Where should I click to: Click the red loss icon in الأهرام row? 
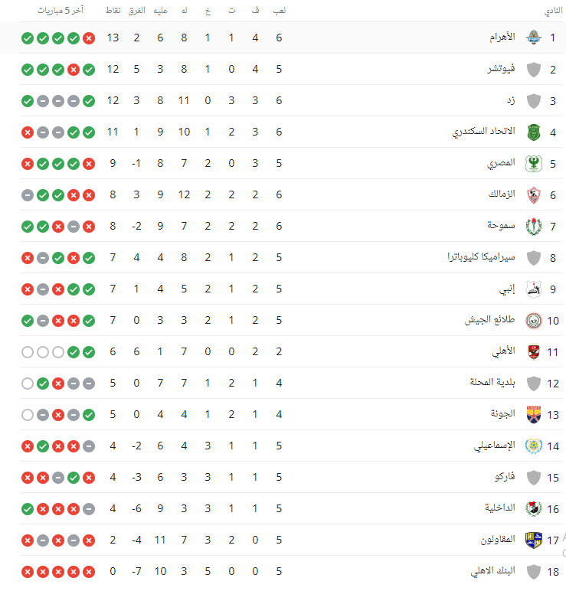click(89, 38)
